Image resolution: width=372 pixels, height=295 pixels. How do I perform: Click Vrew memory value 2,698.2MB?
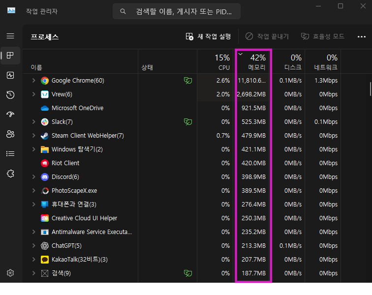(x=251, y=94)
